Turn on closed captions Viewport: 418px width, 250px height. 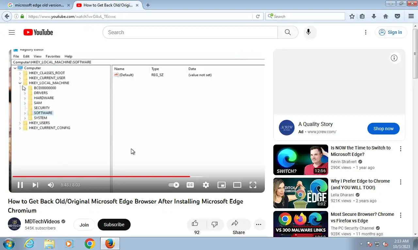190,185
